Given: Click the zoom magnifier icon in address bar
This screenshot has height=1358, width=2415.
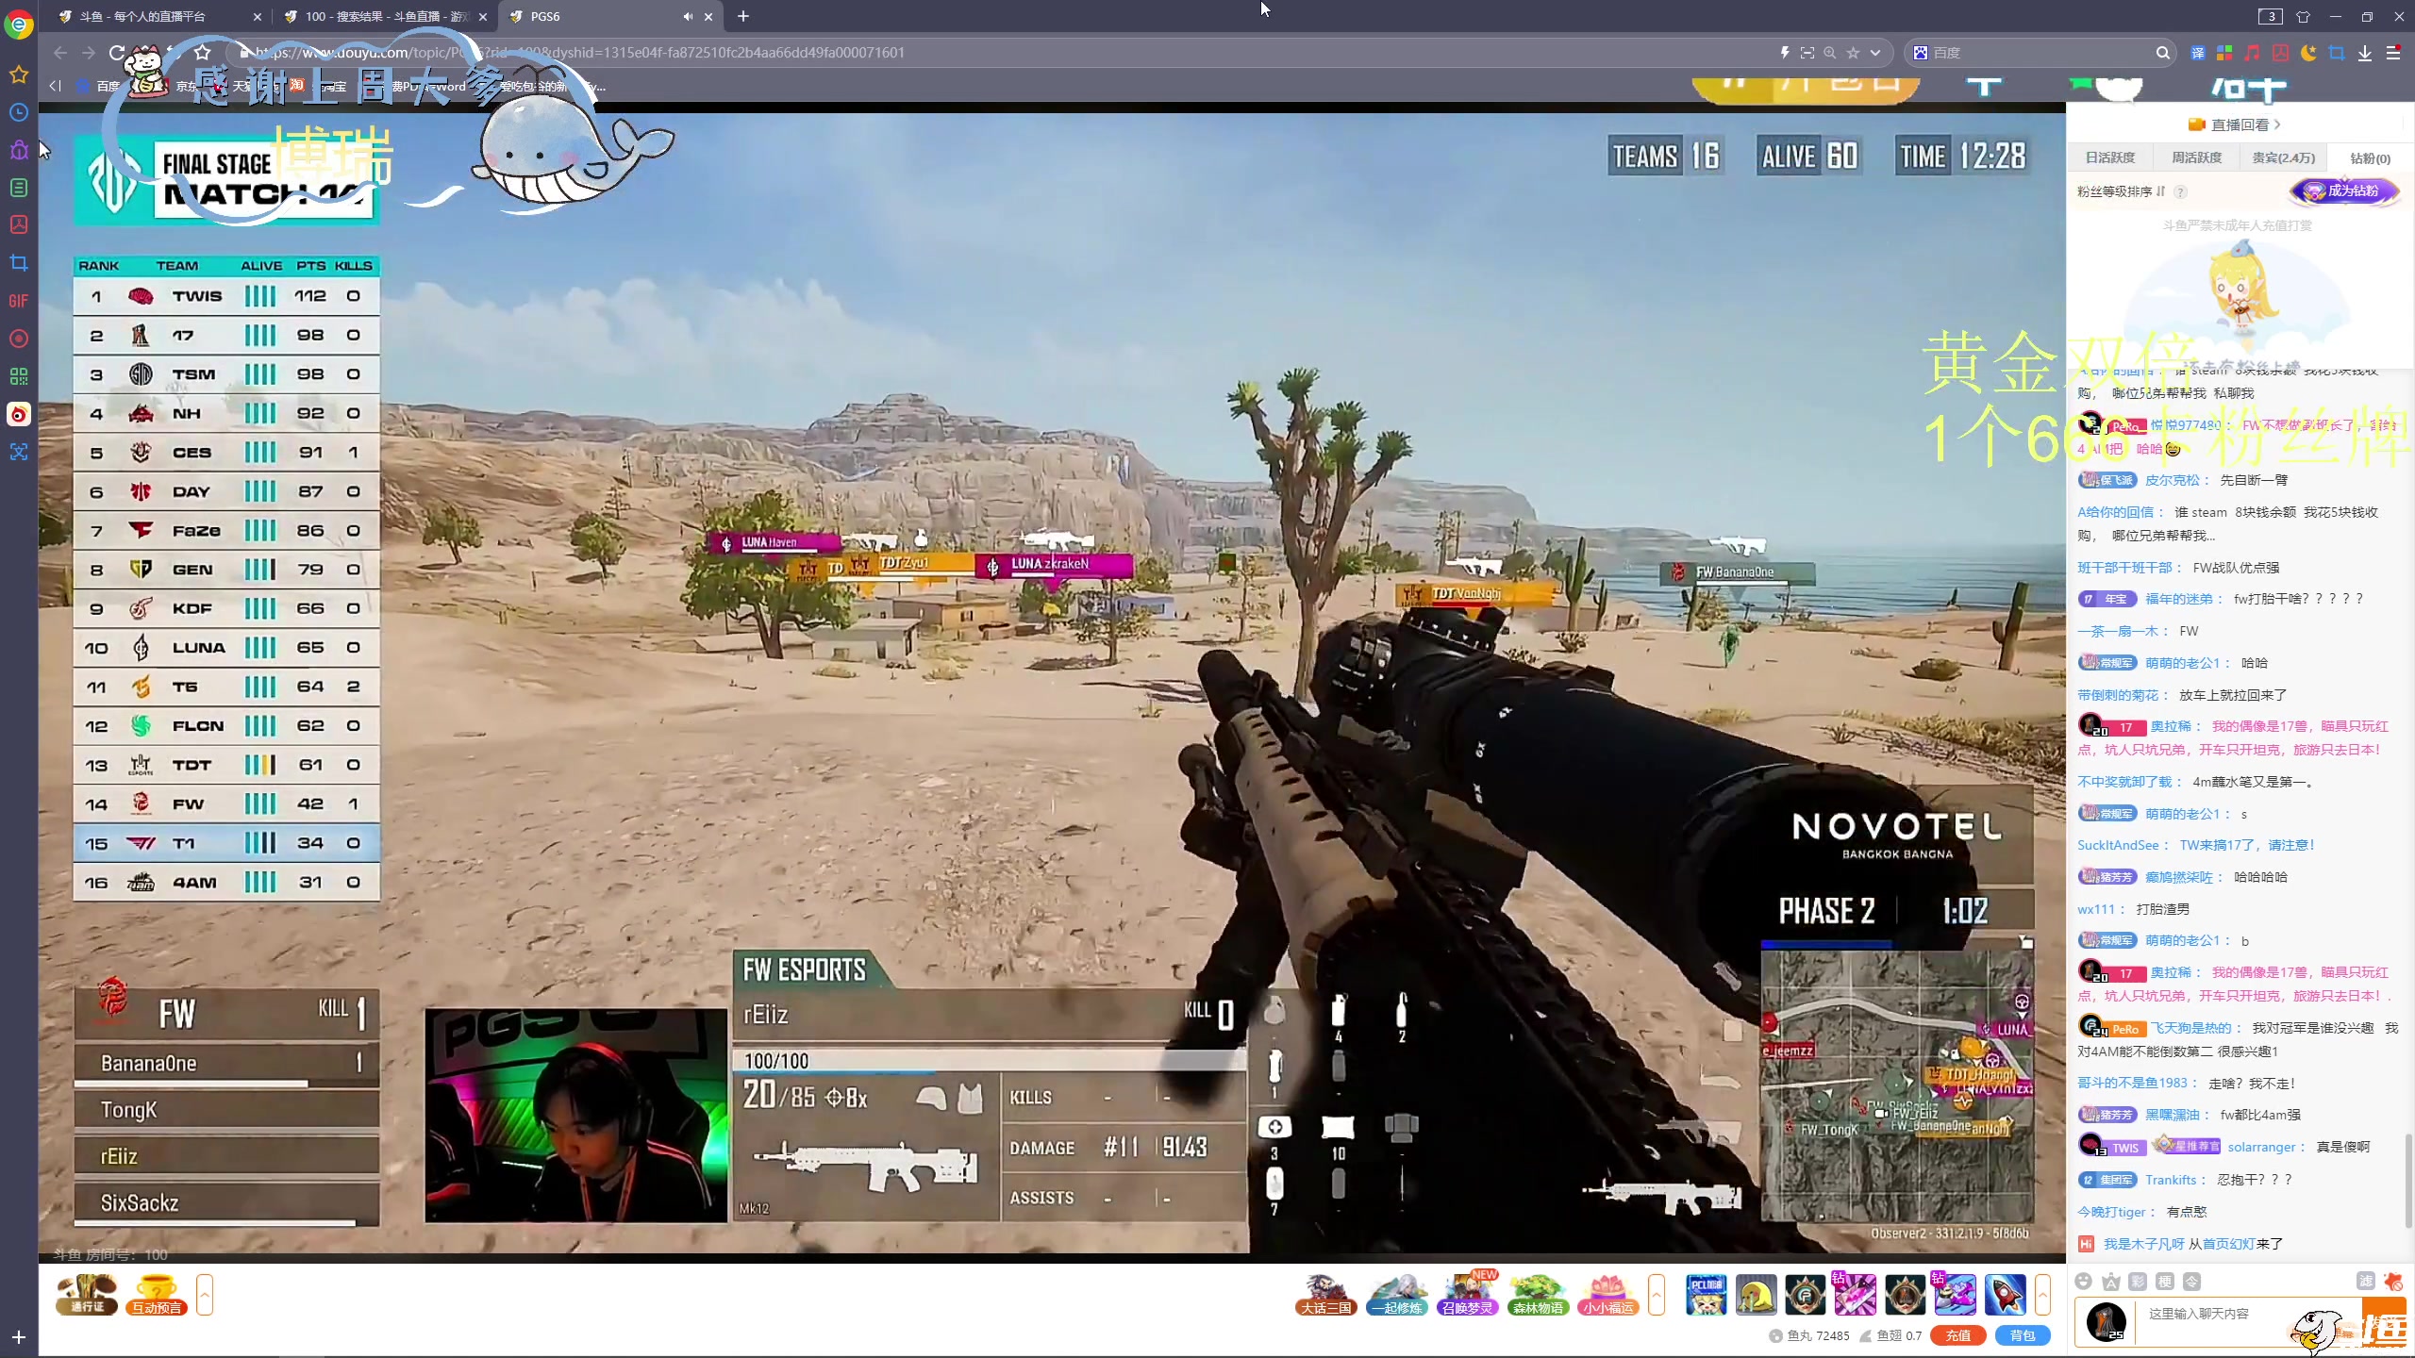Looking at the screenshot, I should (x=1830, y=53).
